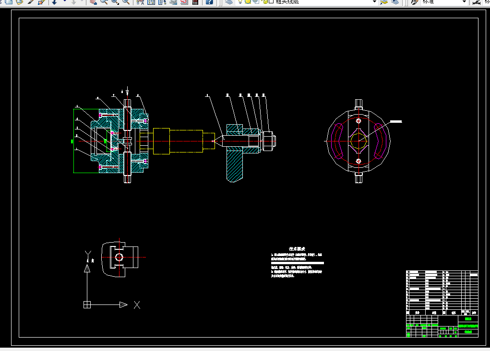Select the circular end view drawing

click(x=359, y=141)
